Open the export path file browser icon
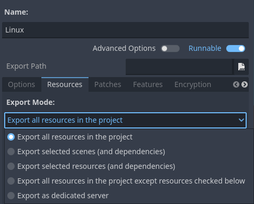254x204 pixels. click(241, 67)
